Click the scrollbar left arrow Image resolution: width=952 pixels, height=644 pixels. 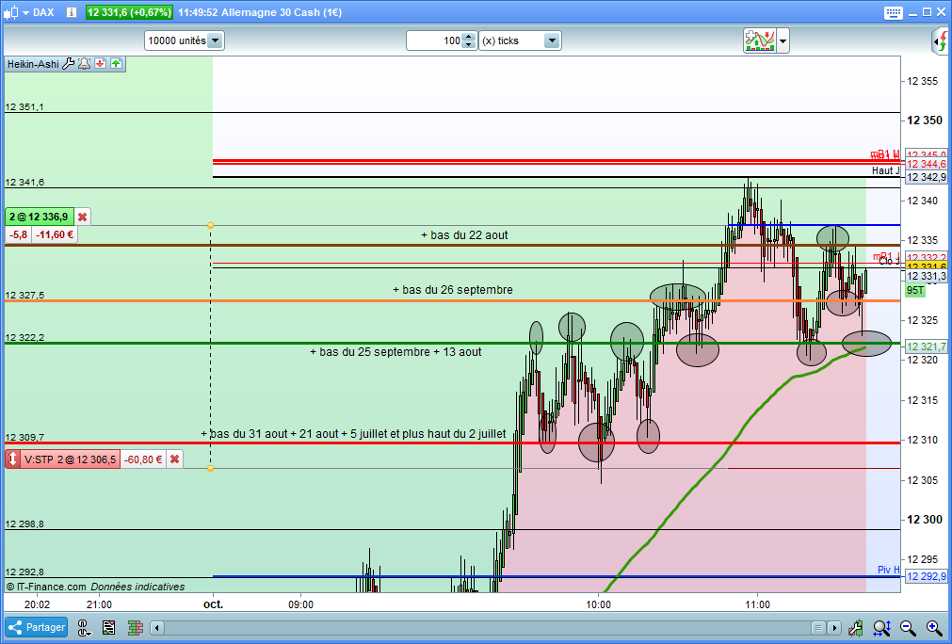pos(157,628)
